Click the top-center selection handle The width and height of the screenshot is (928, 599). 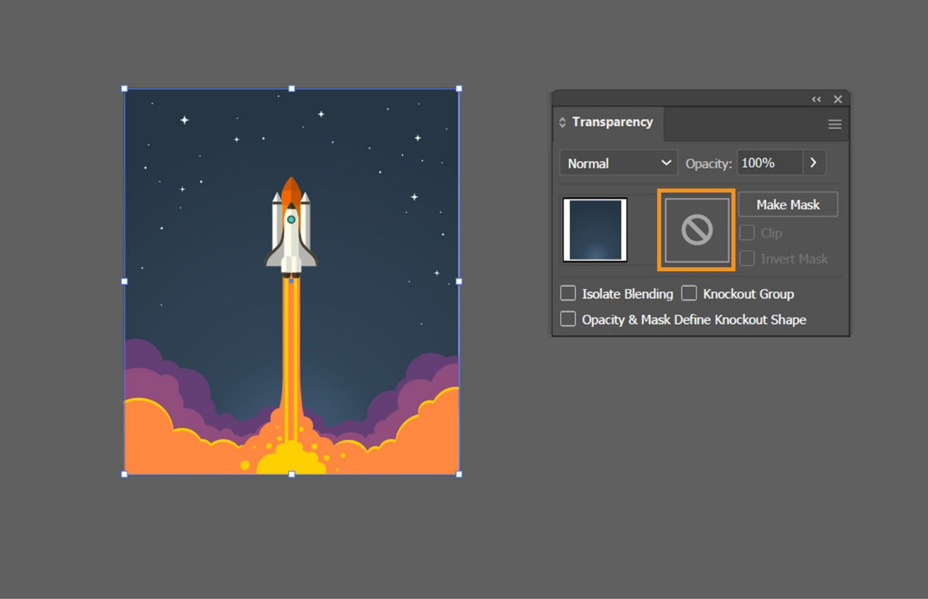pyautogui.click(x=292, y=89)
